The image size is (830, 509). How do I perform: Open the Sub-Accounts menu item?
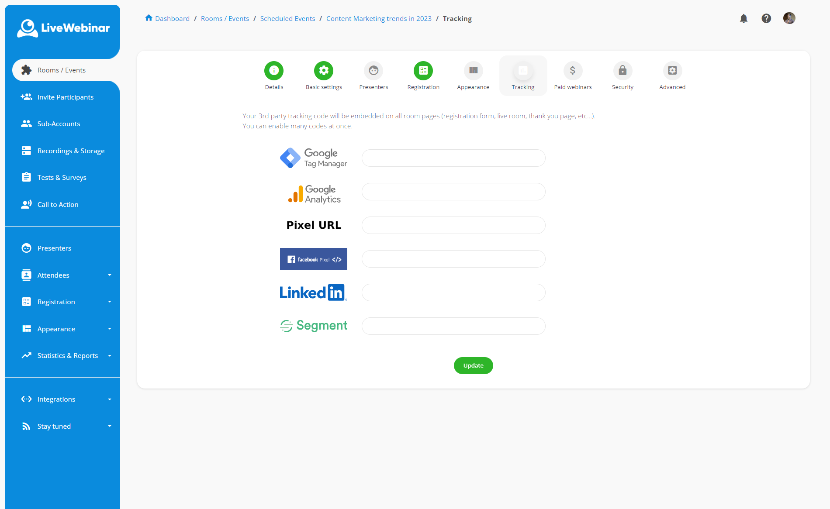tap(59, 124)
